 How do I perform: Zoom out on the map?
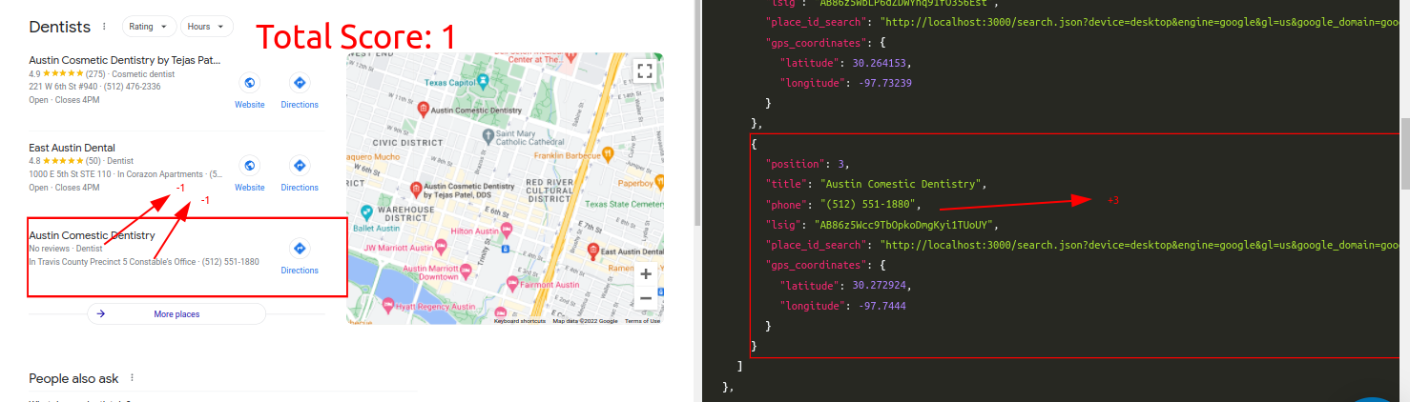(646, 297)
